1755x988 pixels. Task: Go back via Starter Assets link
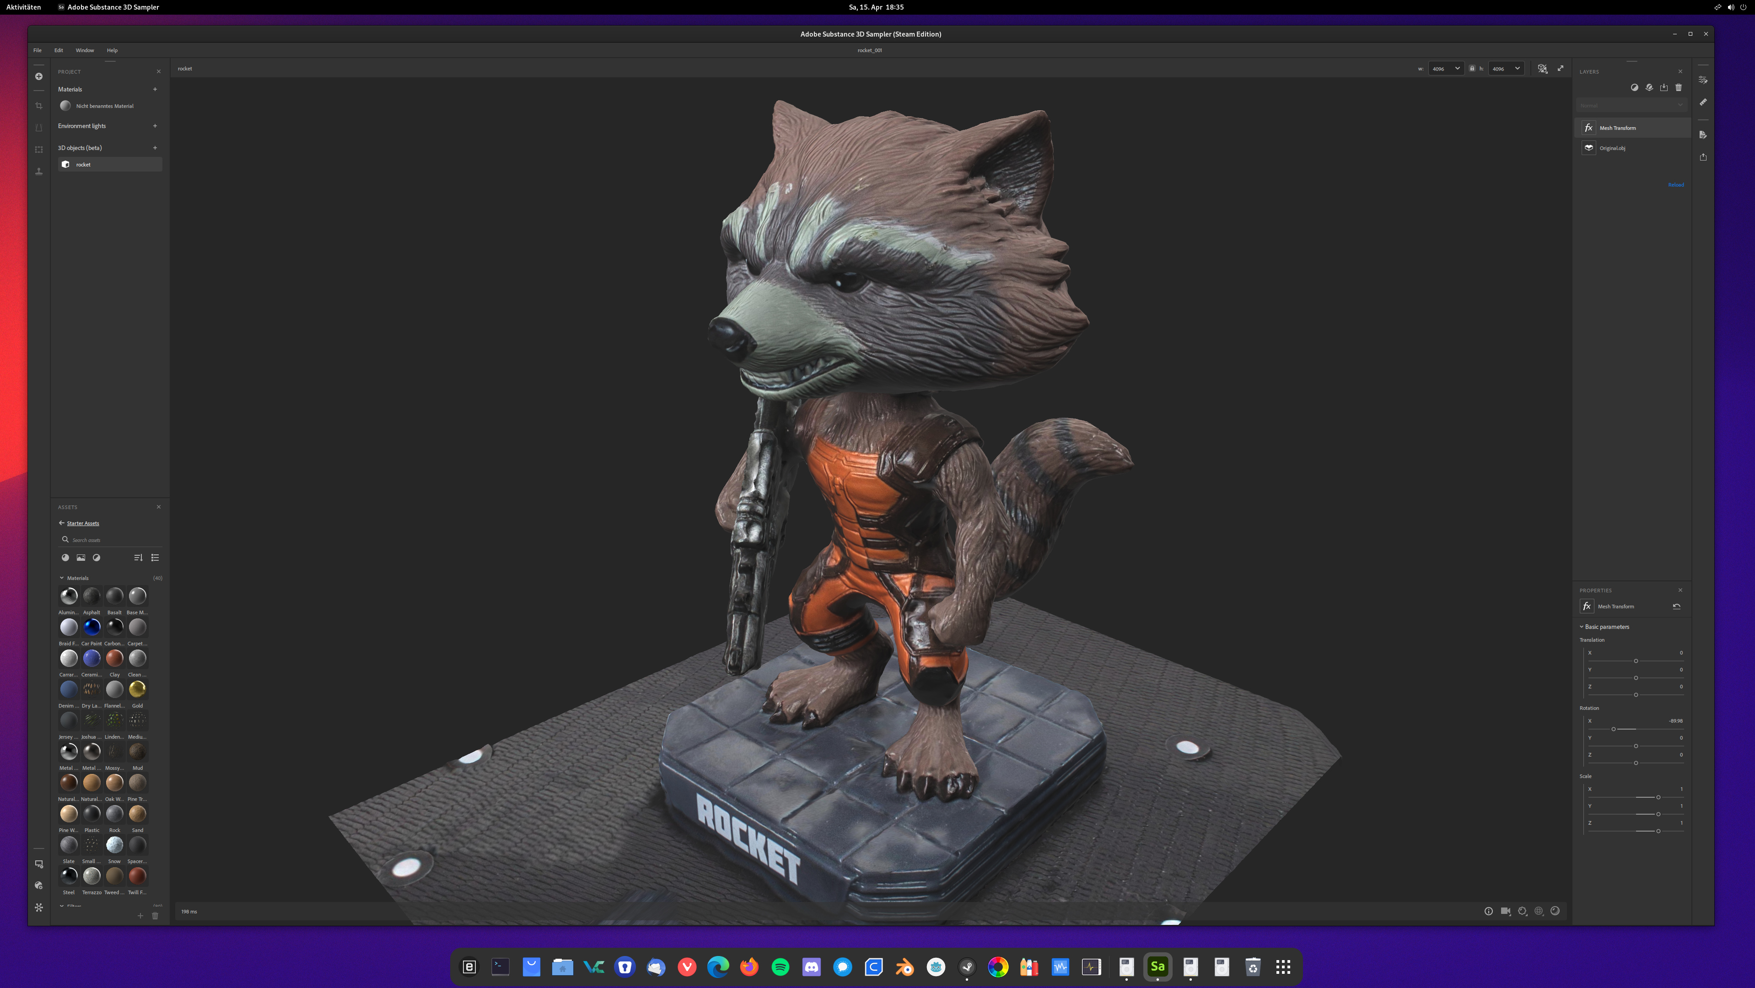tap(82, 523)
